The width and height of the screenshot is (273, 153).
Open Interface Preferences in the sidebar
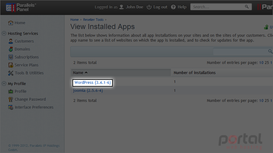point(34,107)
